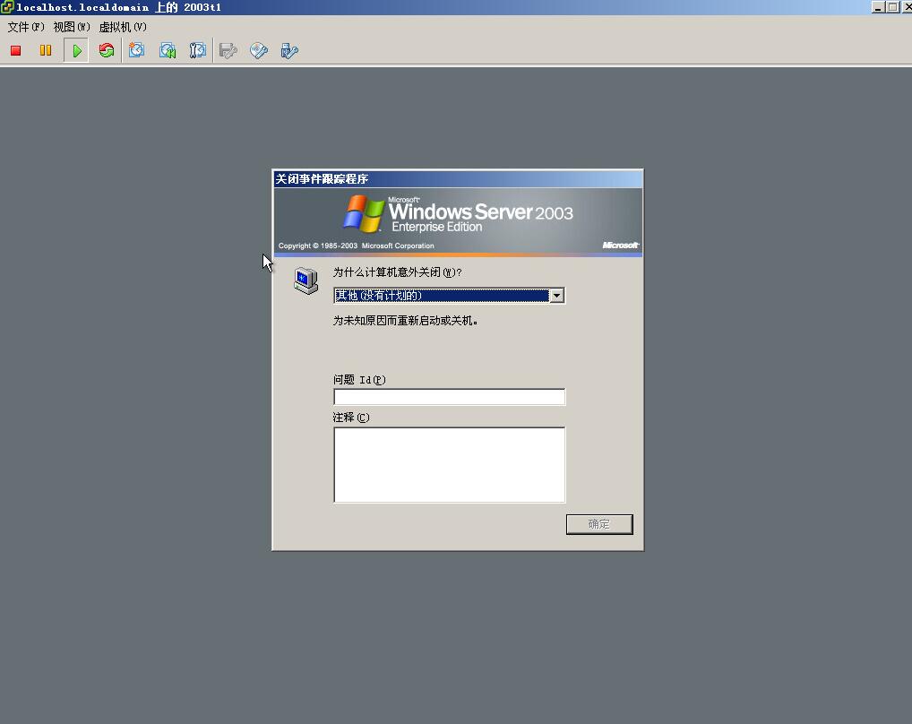Open the 视图(W) menu
This screenshot has width=912, height=724.
click(x=72, y=27)
